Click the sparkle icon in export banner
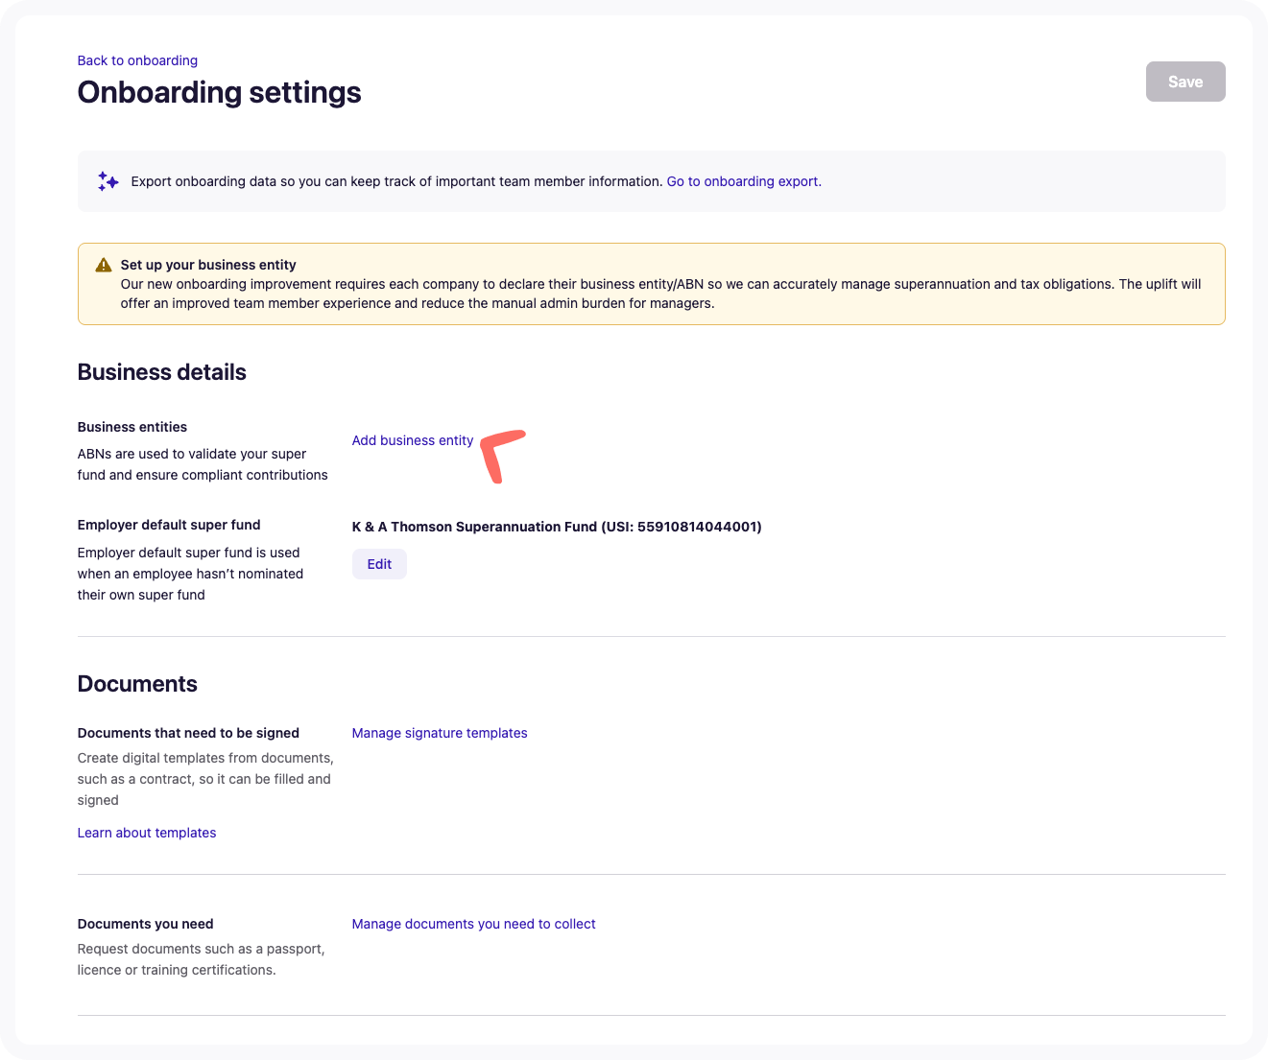 108,181
